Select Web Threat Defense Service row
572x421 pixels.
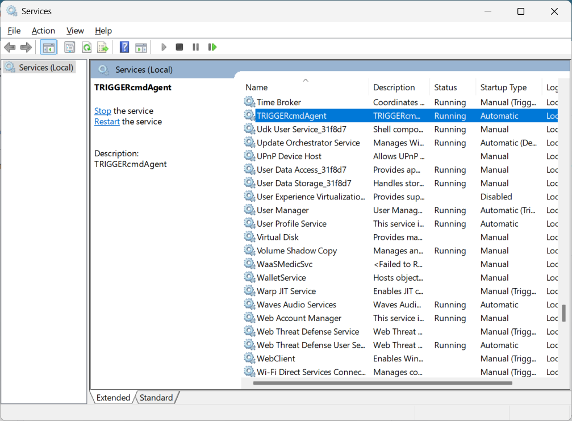400,332
